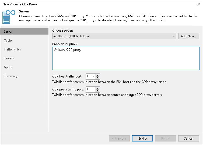The width and height of the screenshot is (203, 145).
Task: Increase the CDP host traffic port value
Action: (97, 75)
